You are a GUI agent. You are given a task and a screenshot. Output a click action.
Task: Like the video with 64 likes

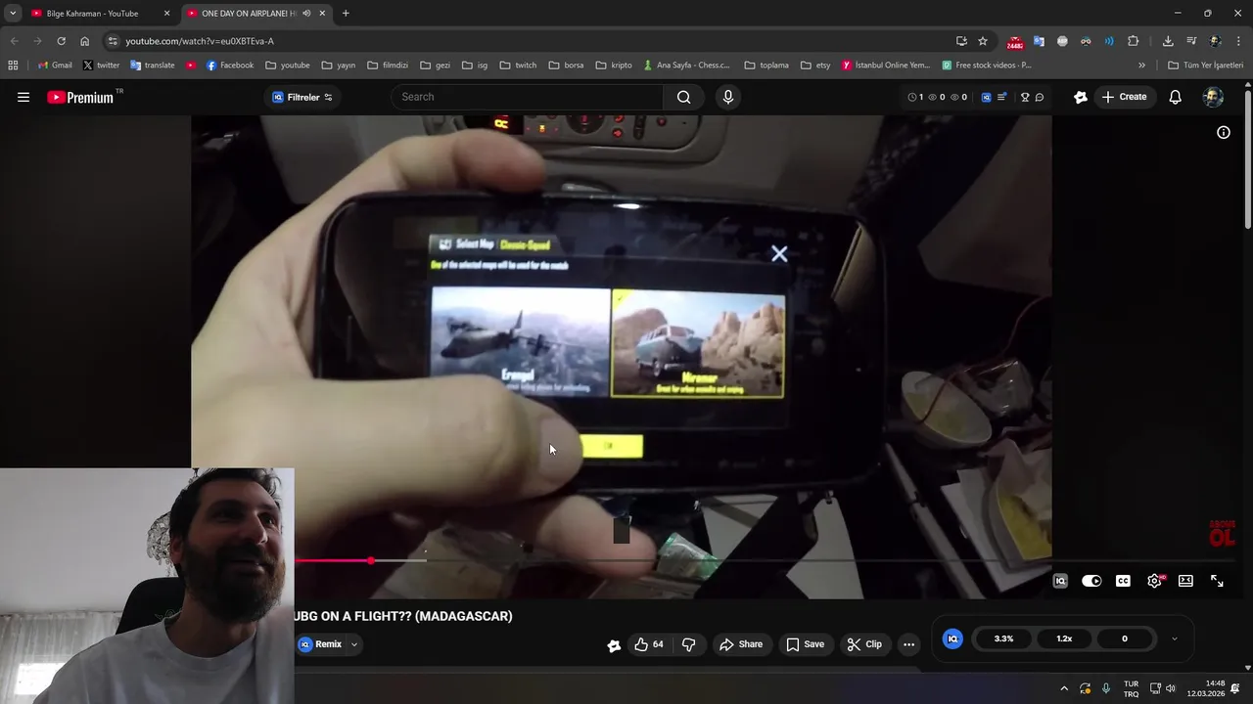click(x=649, y=644)
